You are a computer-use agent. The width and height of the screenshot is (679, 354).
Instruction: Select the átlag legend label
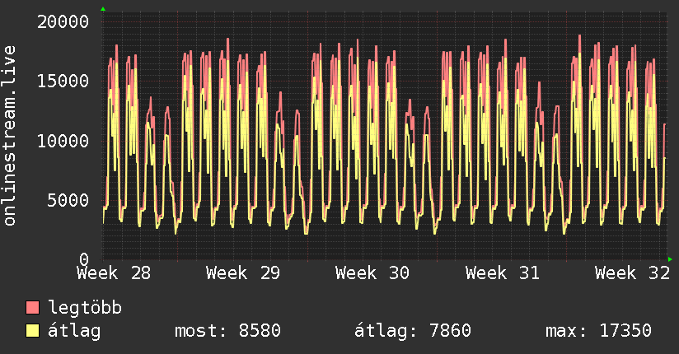pos(74,331)
